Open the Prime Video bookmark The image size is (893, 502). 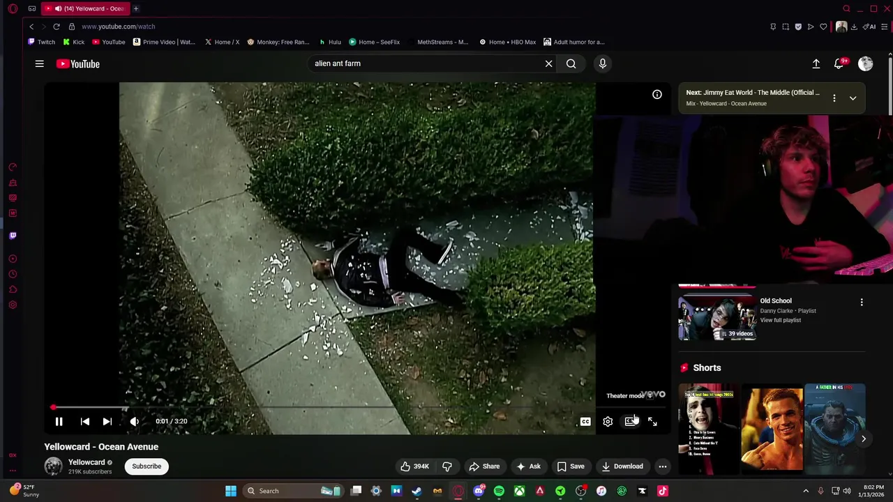click(164, 42)
